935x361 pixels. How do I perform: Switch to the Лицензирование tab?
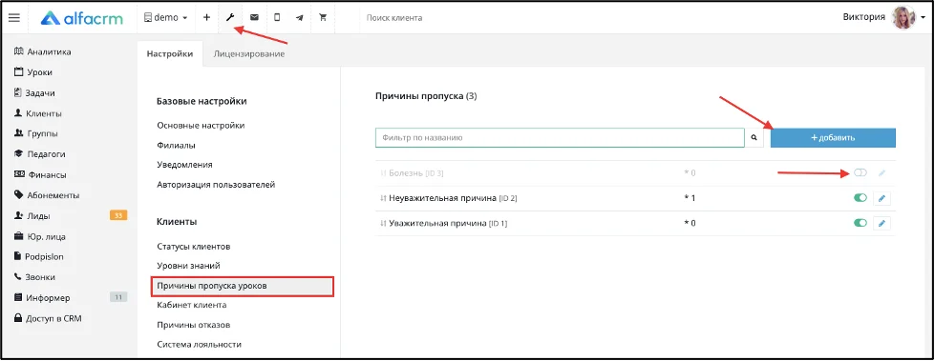click(x=248, y=53)
